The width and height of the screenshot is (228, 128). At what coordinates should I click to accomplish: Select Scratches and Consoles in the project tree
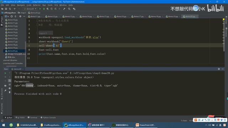coord(13,63)
